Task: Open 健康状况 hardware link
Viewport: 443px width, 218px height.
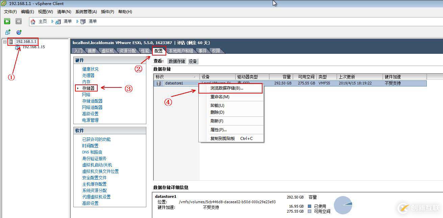Action: [x=90, y=69]
